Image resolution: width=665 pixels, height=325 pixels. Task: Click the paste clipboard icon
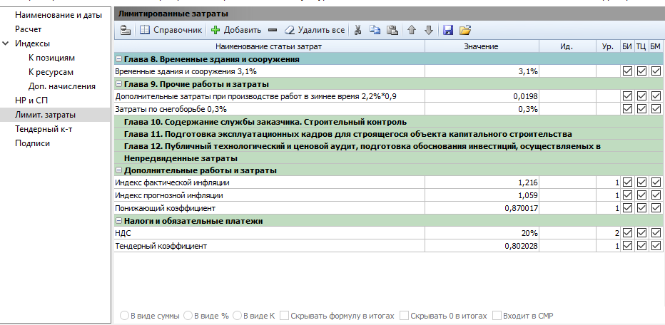[x=392, y=30]
